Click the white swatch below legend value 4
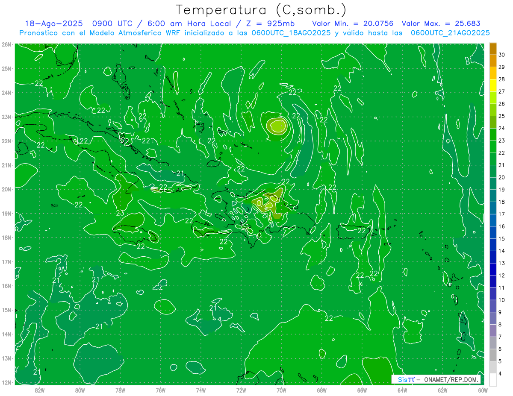Image resolution: width=513 pixels, height=396 pixels. pos(493,379)
